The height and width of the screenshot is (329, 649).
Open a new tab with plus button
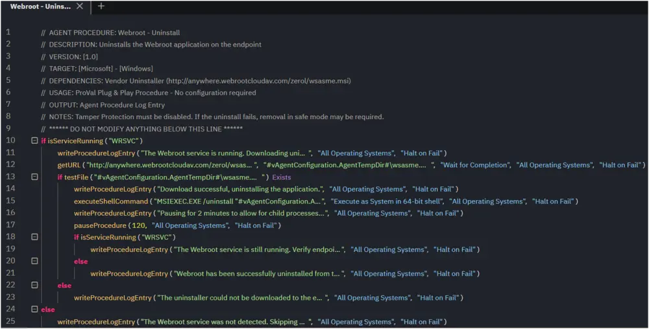tap(101, 6)
